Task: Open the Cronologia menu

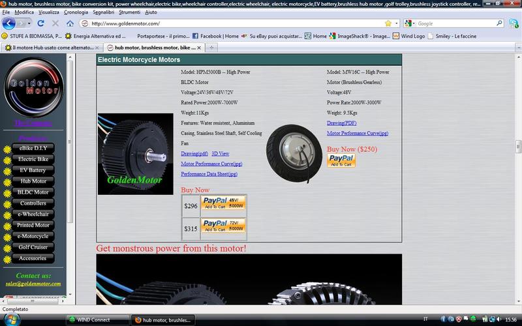Action: coord(76,12)
